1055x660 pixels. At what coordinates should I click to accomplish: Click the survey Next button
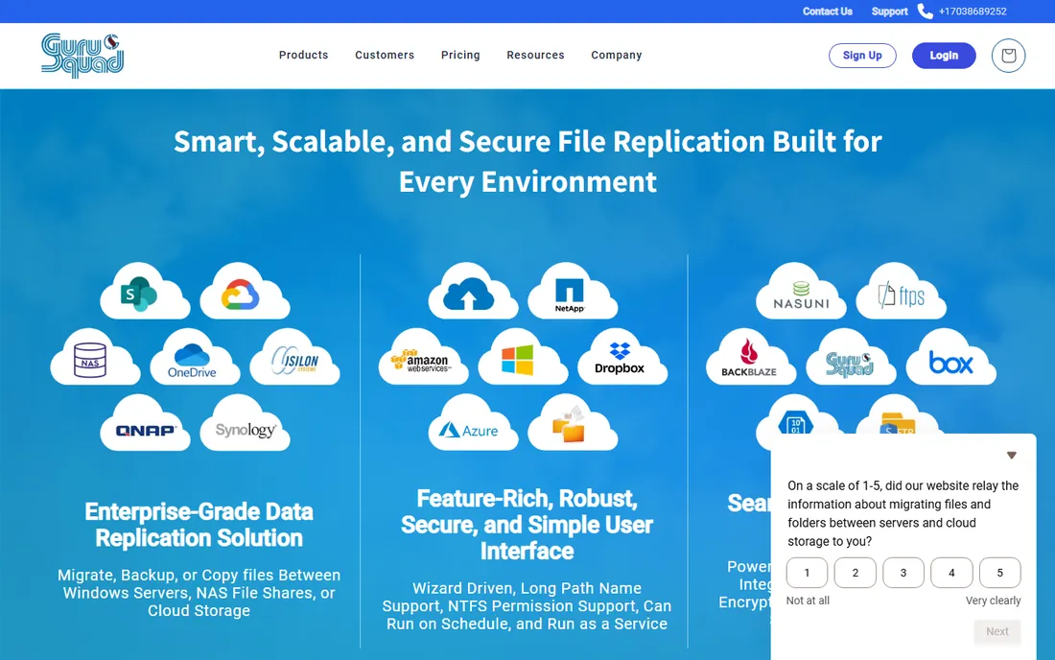(997, 631)
